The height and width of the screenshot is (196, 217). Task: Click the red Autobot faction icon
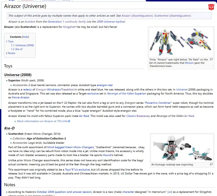pyautogui.click(x=210, y=7)
